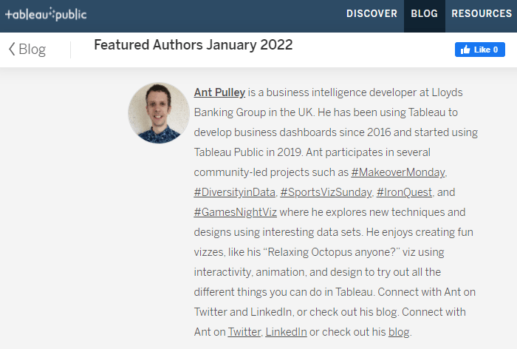Click the Featured Authors January 2022 heading
The height and width of the screenshot is (349, 517).
point(194,45)
